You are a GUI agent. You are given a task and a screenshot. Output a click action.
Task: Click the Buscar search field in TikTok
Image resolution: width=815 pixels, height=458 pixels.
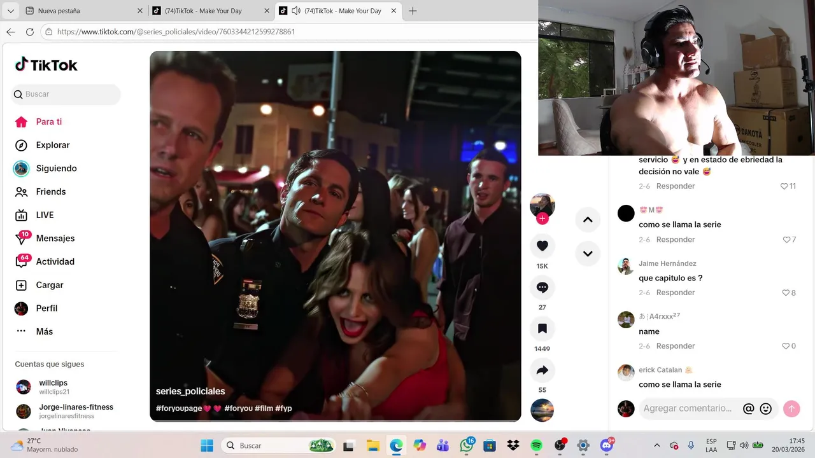click(x=66, y=94)
